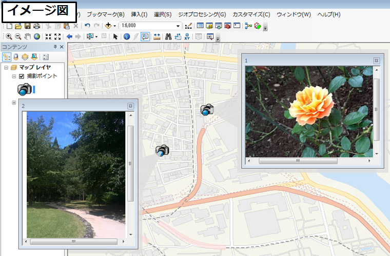Open the Table of Contents window icon
This screenshot has height=256, width=390.
coord(200,26)
